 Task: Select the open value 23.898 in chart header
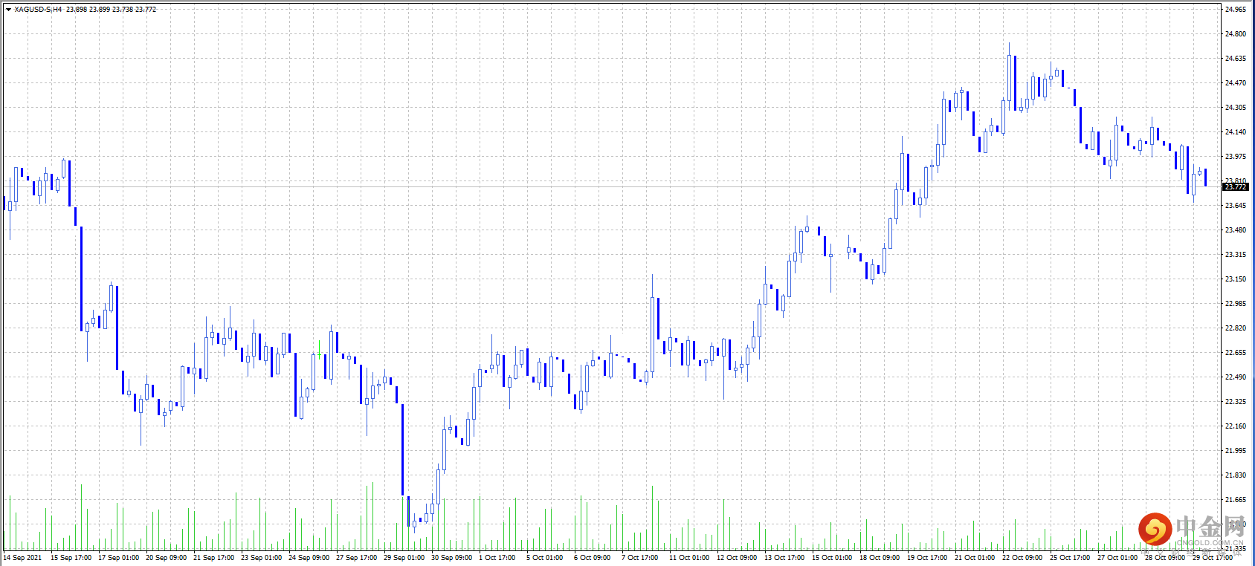[77, 10]
